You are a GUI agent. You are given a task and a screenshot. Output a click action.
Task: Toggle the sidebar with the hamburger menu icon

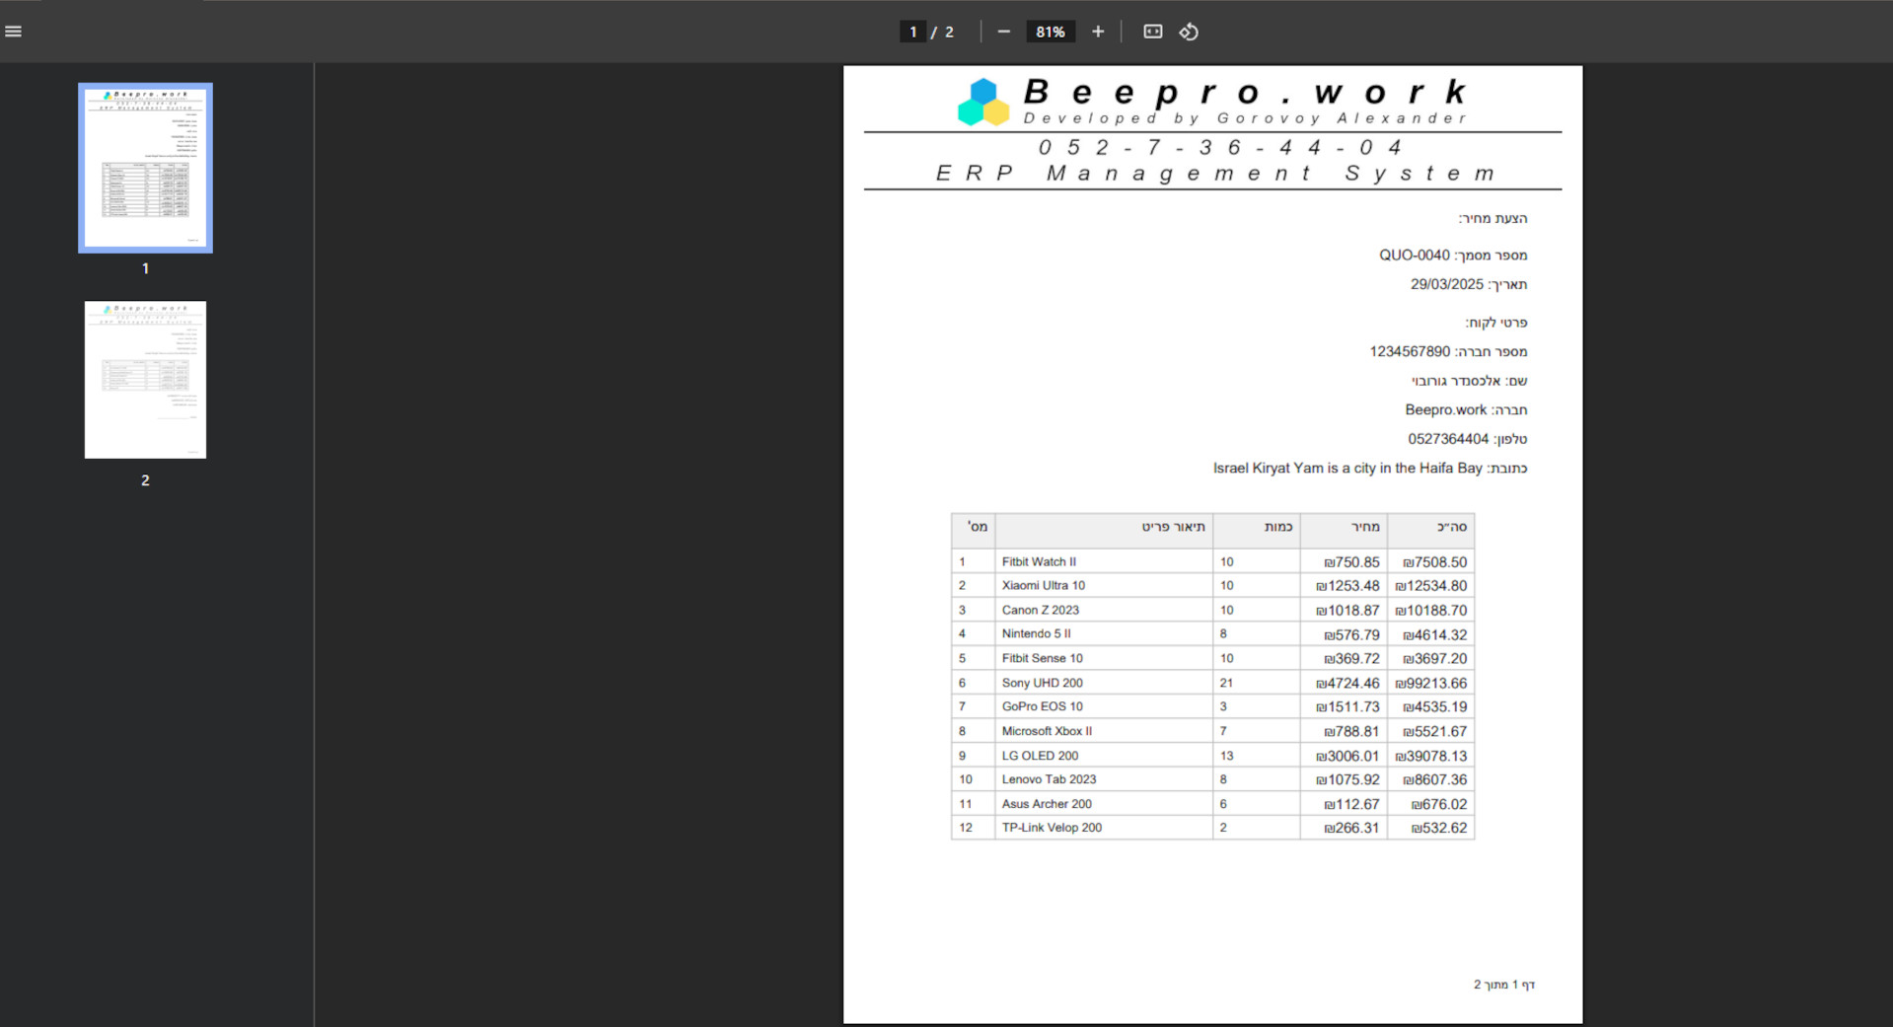(14, 32)
